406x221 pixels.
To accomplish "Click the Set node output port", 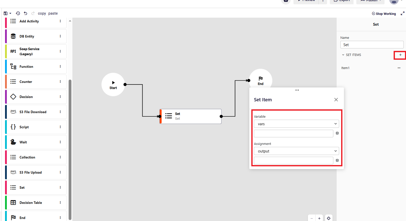I will (221, 116).
